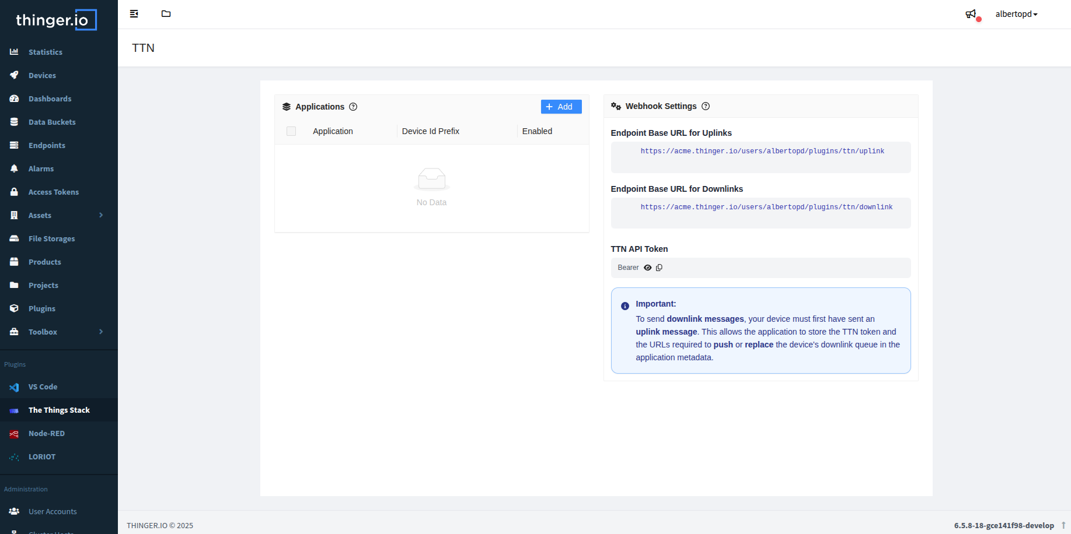Click the Bearer token field
The image size is (1071, 534).
(x=760, y=268)
